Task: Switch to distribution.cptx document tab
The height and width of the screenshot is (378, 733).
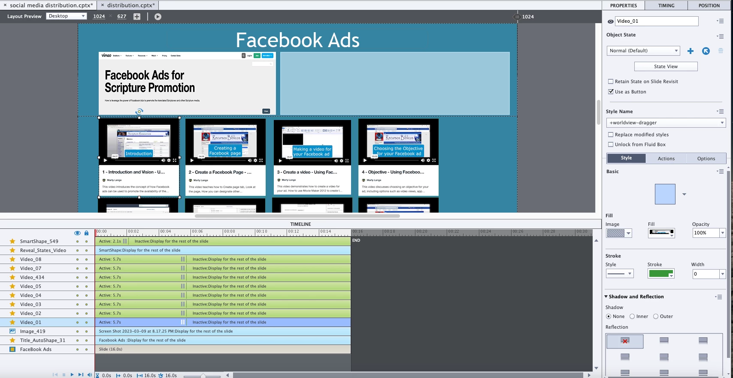Action: tap(131, 5)
